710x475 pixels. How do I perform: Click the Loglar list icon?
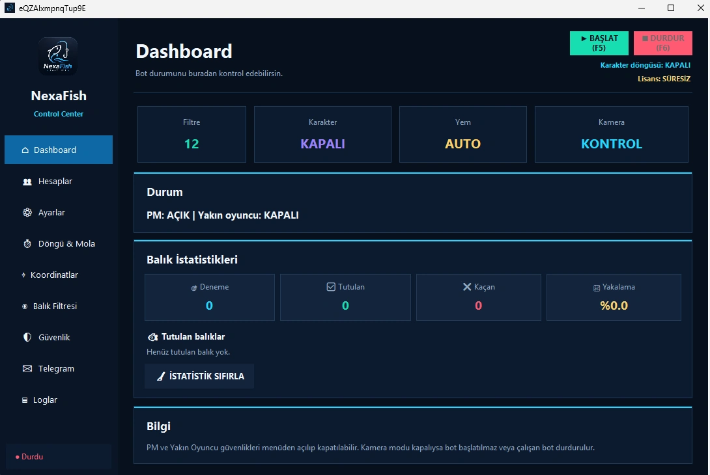25,400
